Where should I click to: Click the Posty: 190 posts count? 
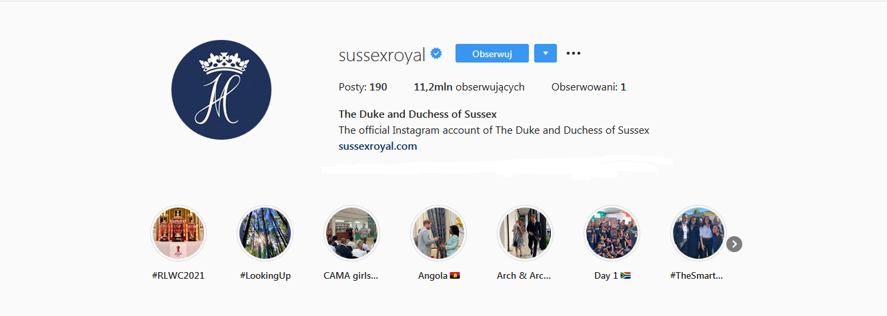[x=363, y=87]
